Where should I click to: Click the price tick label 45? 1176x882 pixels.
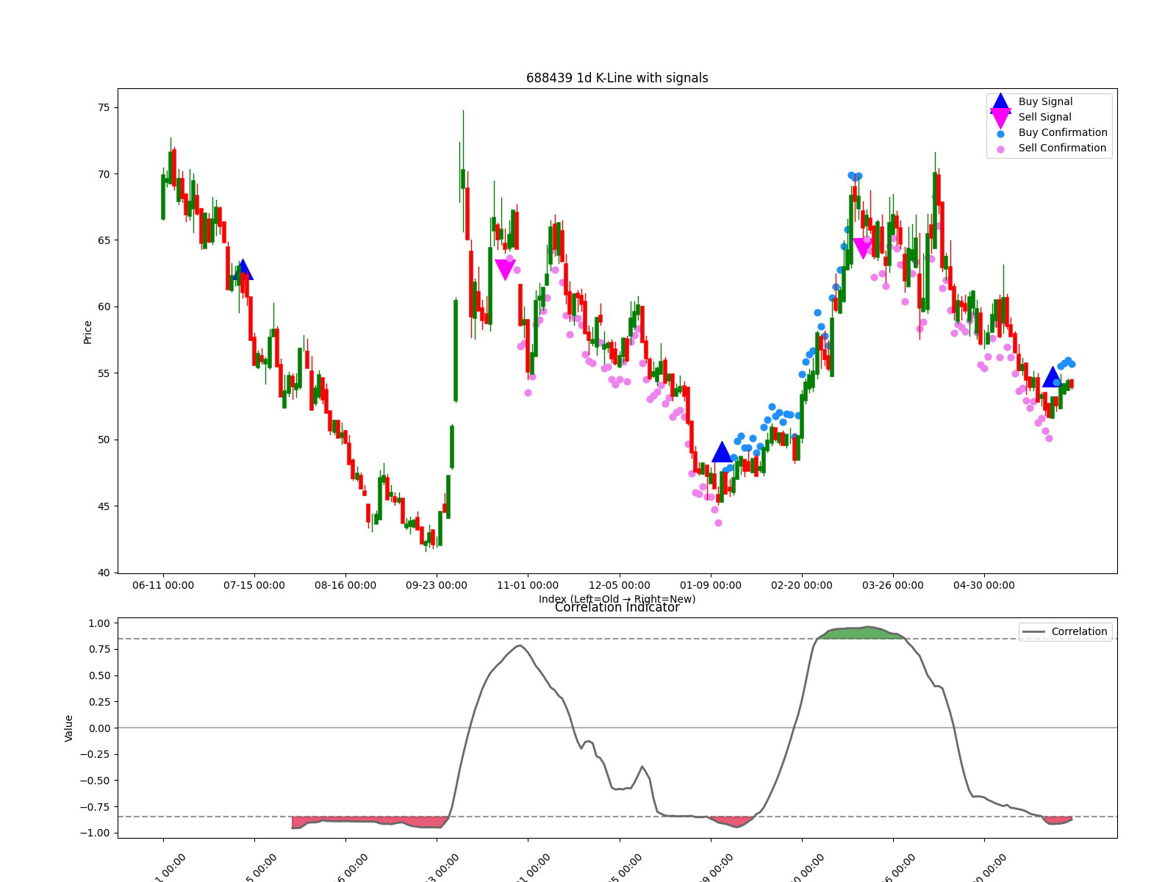tap(103, 506)
